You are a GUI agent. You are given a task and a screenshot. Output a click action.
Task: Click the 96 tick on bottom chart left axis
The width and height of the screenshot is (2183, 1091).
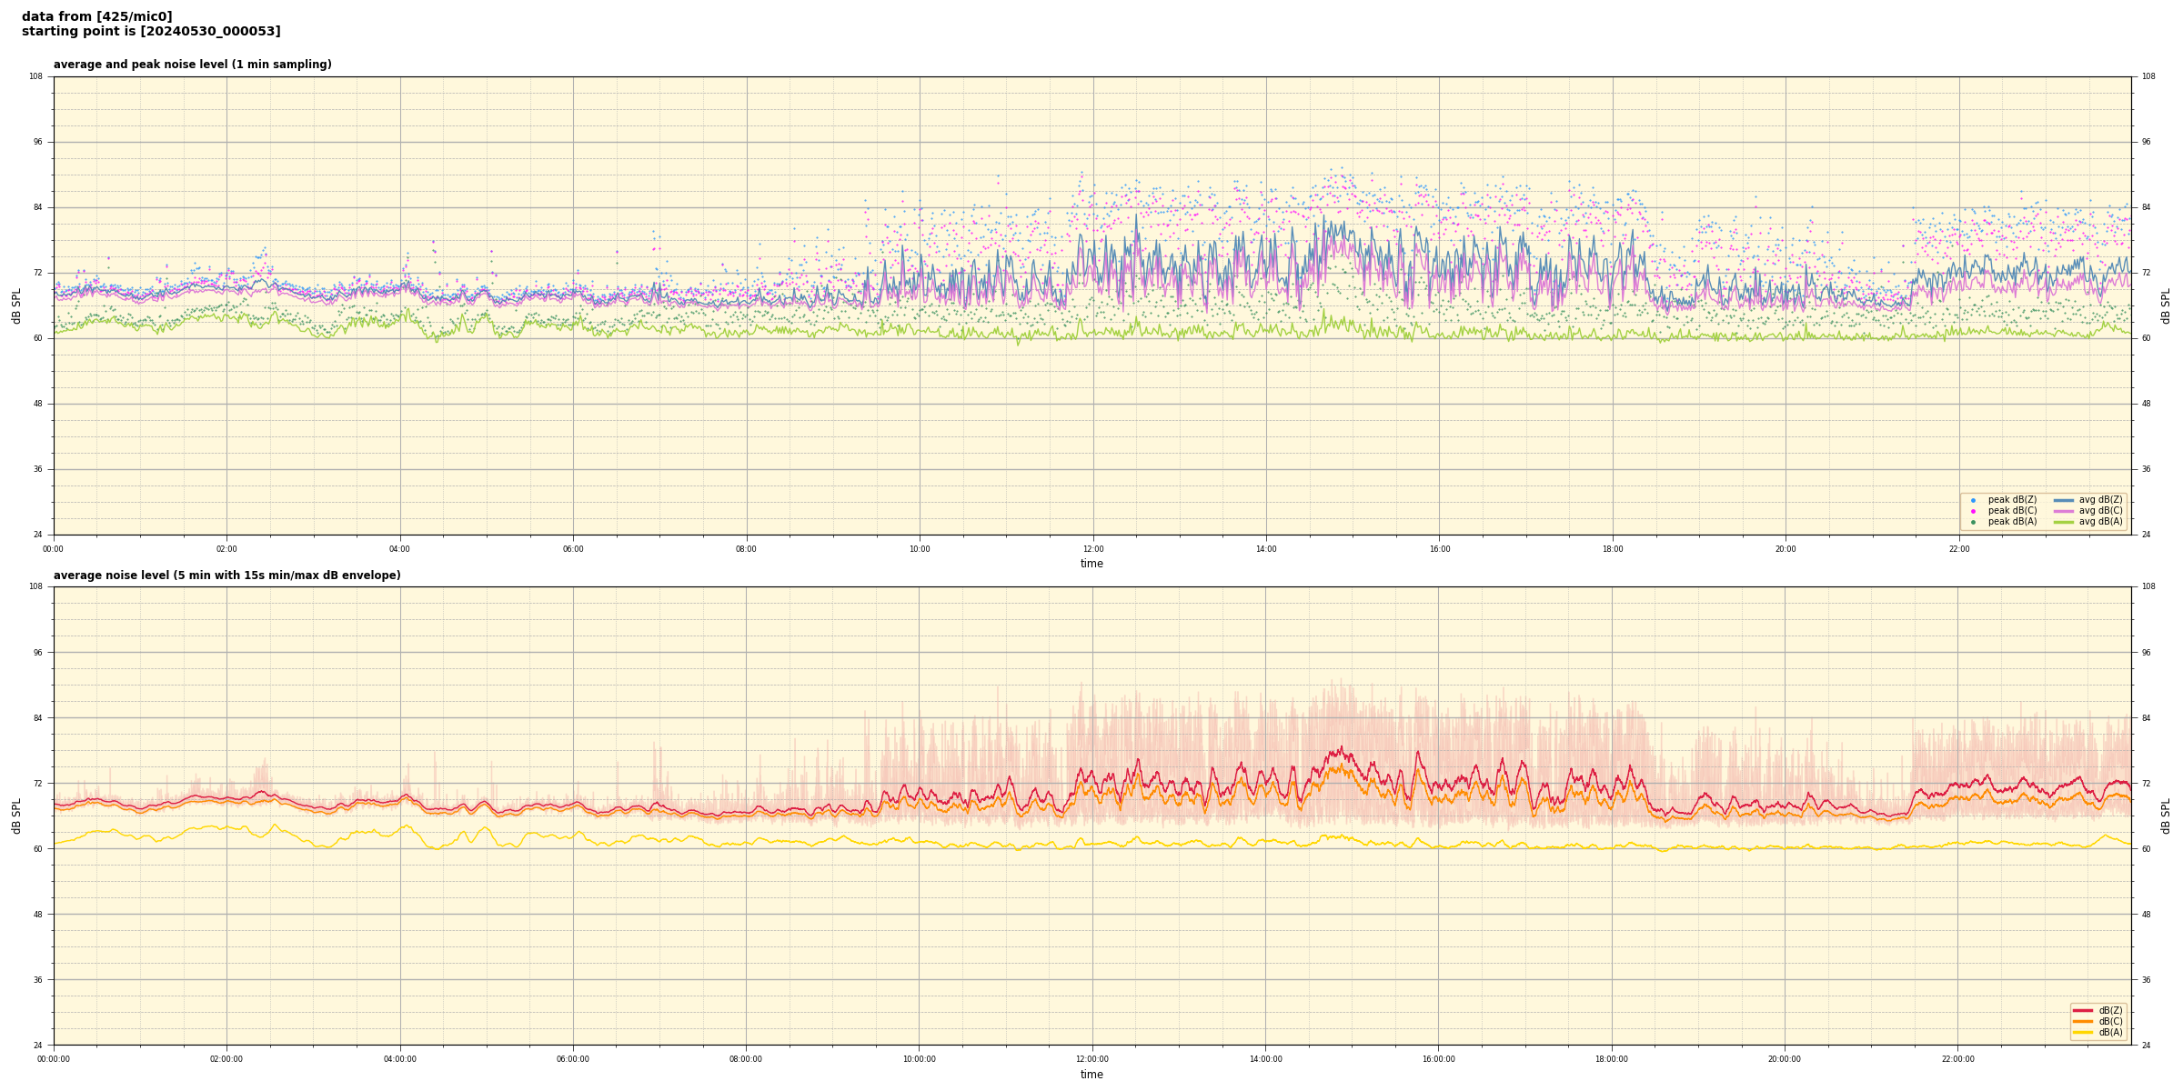36,653
